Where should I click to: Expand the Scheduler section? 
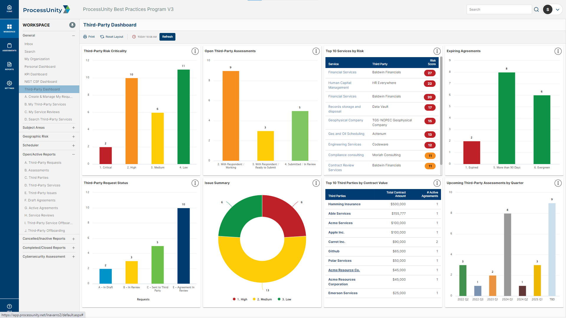tap(73, 145)
